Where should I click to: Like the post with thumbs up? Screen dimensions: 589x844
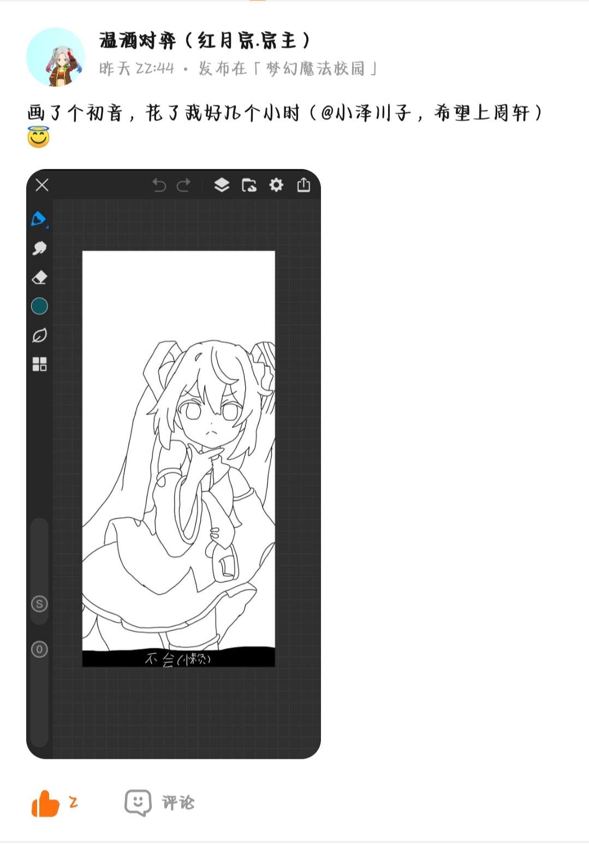coord(45,804)
